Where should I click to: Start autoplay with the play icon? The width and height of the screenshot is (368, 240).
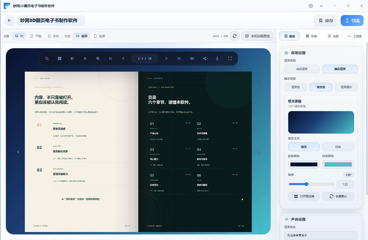click(x=85, y=58)
